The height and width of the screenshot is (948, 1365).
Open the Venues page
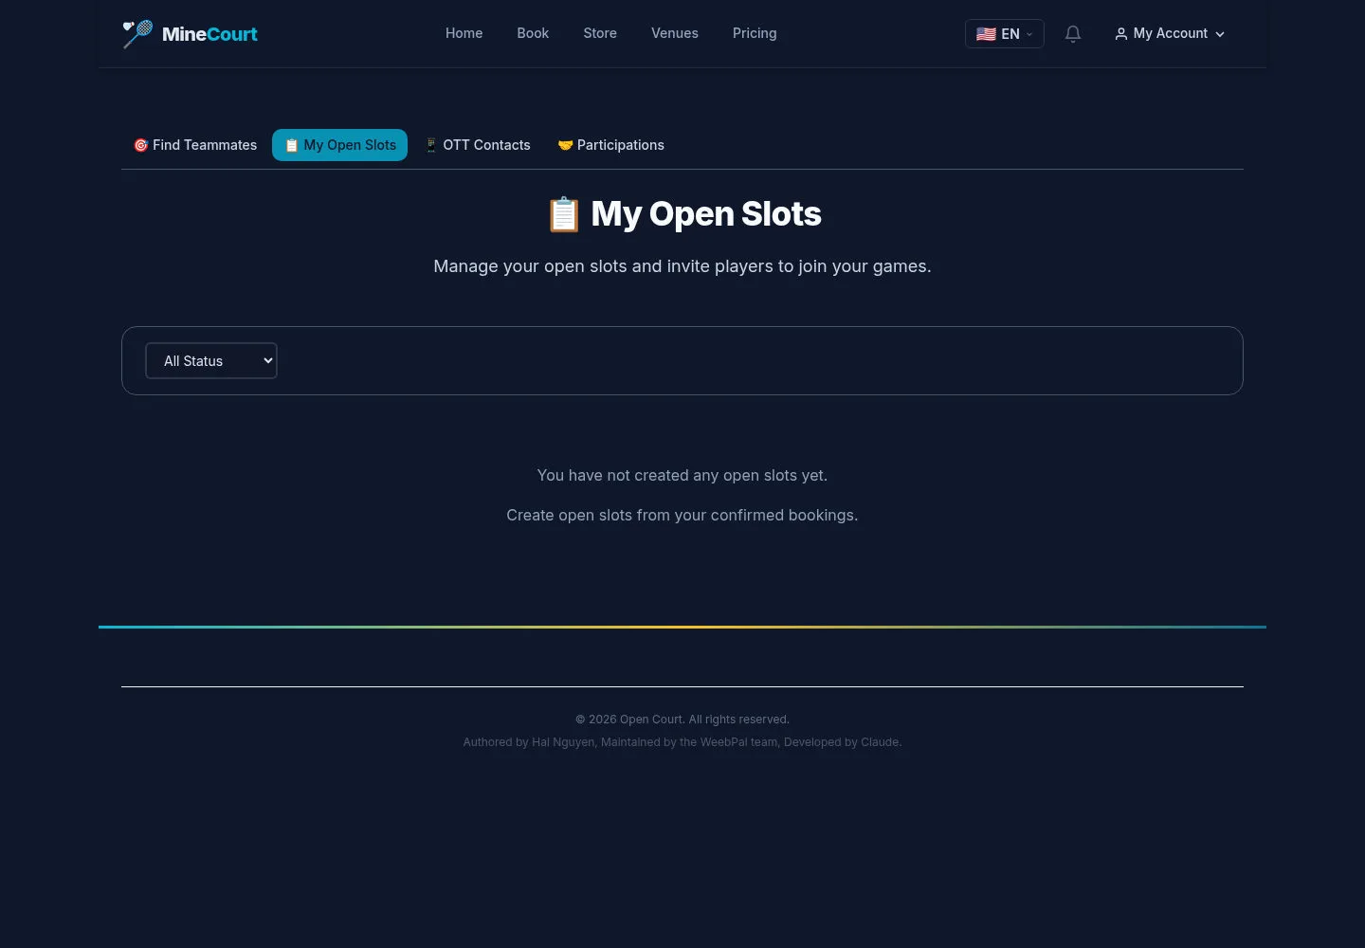click(x=675, y=33)
